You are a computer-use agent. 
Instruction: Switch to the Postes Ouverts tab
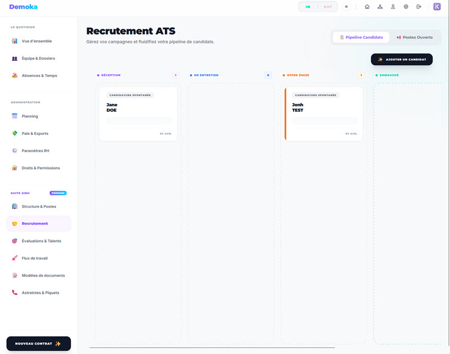click(x=415, y=37)
